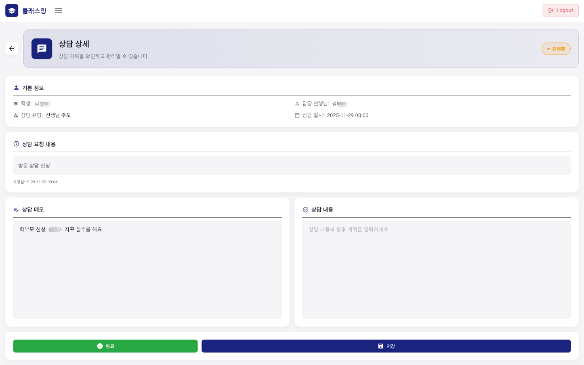Click the Classring graduation cap logo
Screen dimensions: 584x365
pyautogui.click(x=12, y=10)
